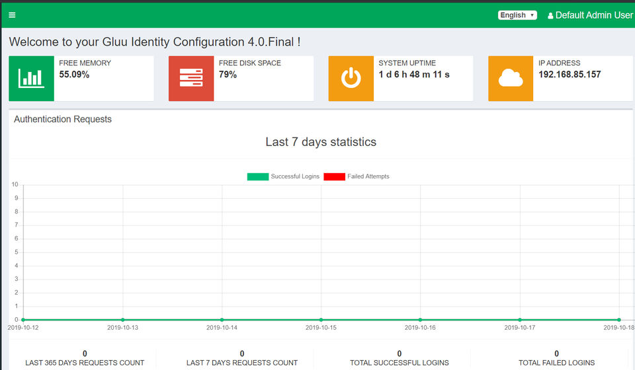Click the 5 y-axis tick label

click(16, 252)
